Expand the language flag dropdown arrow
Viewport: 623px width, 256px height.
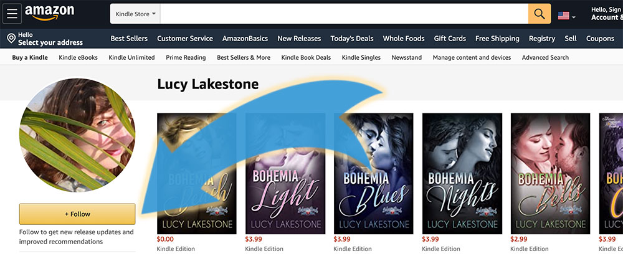point(573,17)
